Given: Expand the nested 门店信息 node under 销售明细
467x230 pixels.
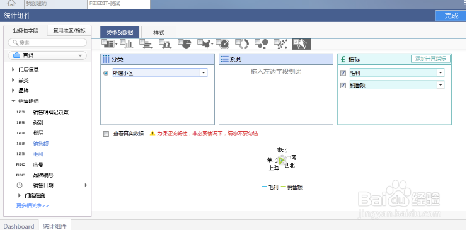Looking at the screenshot, I should point(20,195).
